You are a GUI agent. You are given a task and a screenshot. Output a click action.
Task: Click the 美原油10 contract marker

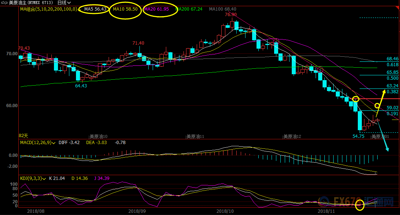[98, 137]
